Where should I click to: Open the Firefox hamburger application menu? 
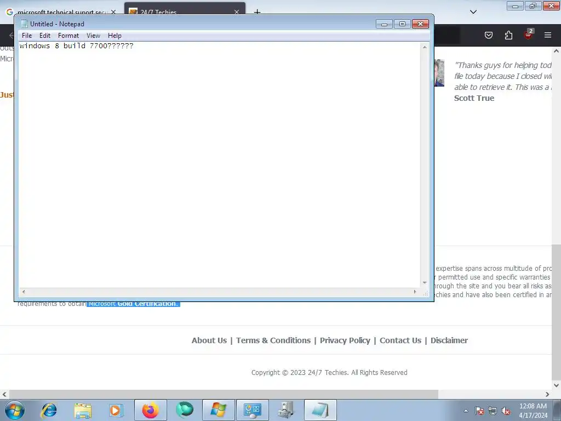tap(548, 35)
